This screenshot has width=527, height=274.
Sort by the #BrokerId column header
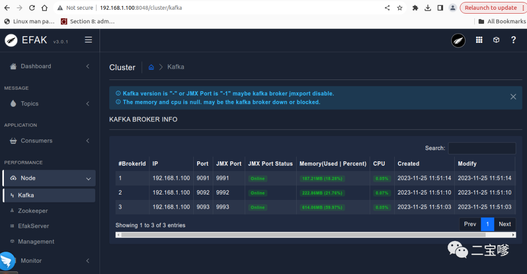132,163
